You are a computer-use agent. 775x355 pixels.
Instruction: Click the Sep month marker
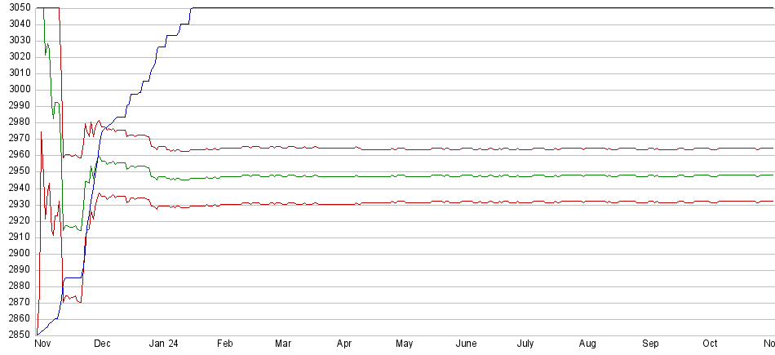pyautogui.click(x=650, y=344)
